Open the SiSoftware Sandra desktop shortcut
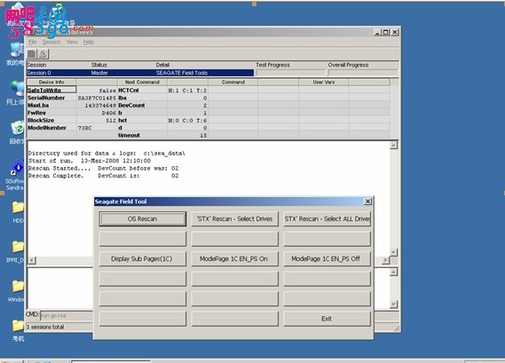The image size is (505, 363). click(x=15, y=177)
